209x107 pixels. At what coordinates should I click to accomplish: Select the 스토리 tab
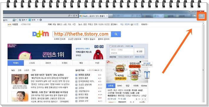pyautogui.click(x=32, y=63)
